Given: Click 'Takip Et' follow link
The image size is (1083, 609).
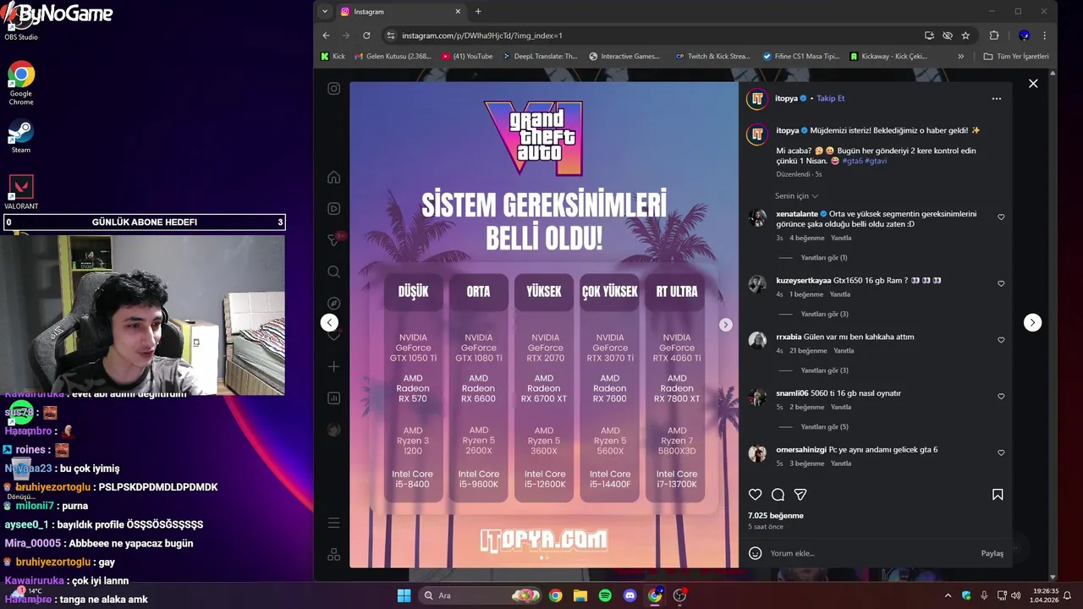Looking at the screenshot, I should click(830, 98).
